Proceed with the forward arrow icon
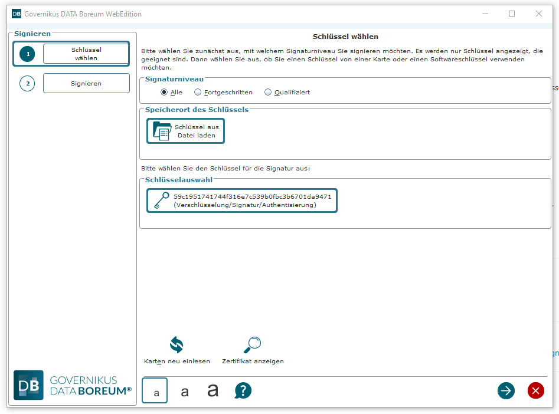This screenshot has height=414, width=559. [x=506, y=390]
